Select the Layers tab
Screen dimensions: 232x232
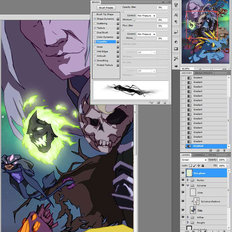tap(186, 155)
